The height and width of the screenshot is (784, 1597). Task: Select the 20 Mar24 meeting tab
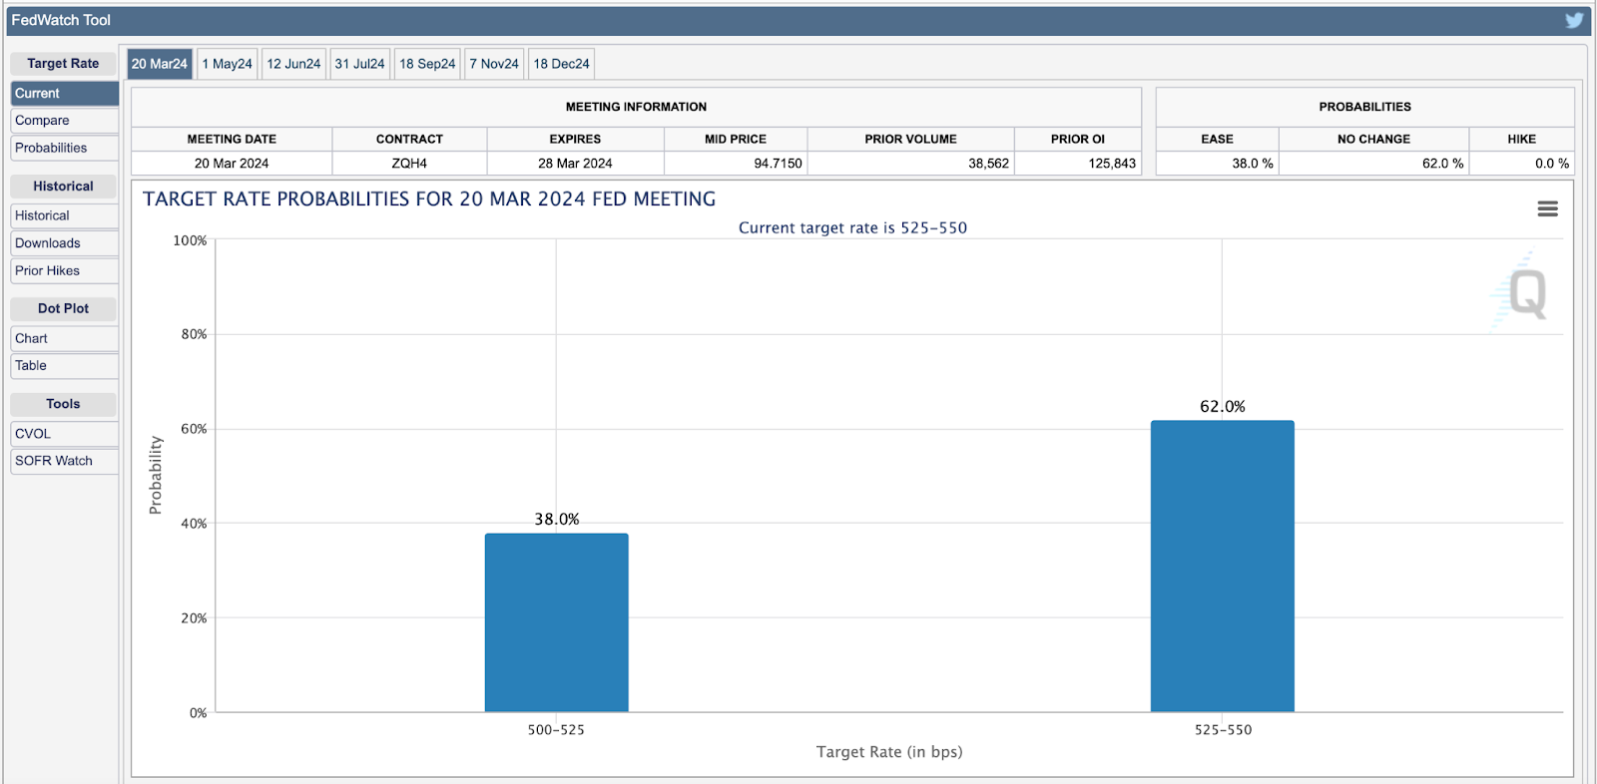point(160,64)
